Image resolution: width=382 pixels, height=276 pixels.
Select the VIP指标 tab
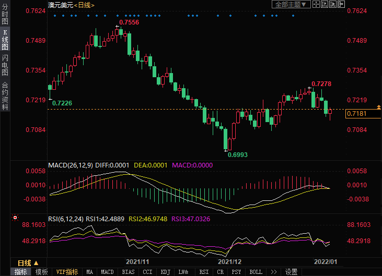click(67, 272)
